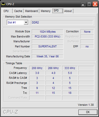The height and width of the screenshot is (117, 99).
Task: Click the OK button
Action: click(x=88, y=112)
